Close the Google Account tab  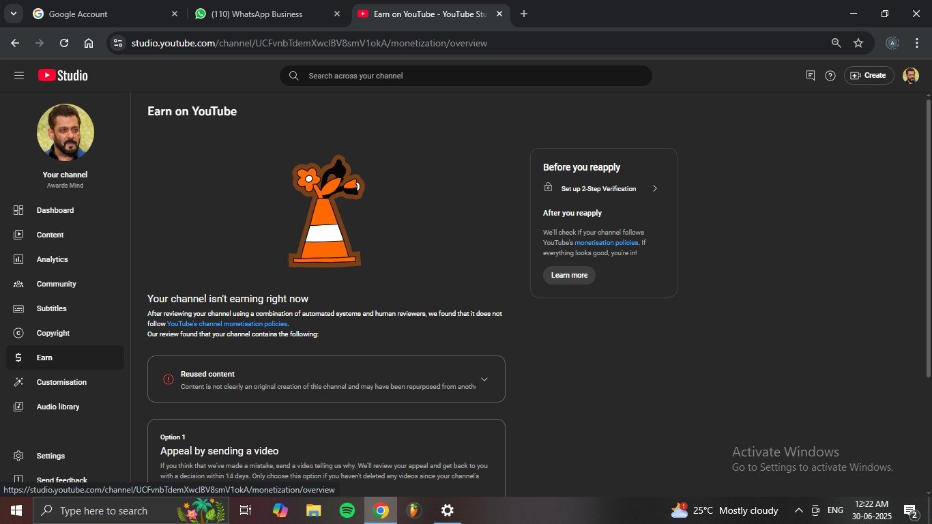[x=175, y=14]
